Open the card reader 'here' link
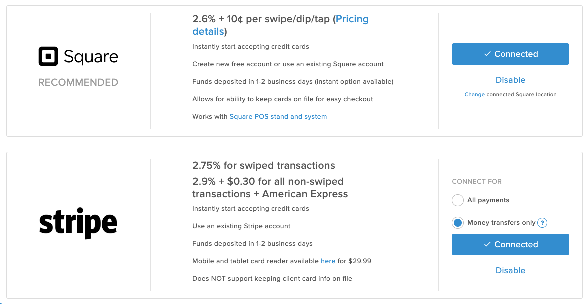This screenshot has width=588, height=304. (328, 261)
